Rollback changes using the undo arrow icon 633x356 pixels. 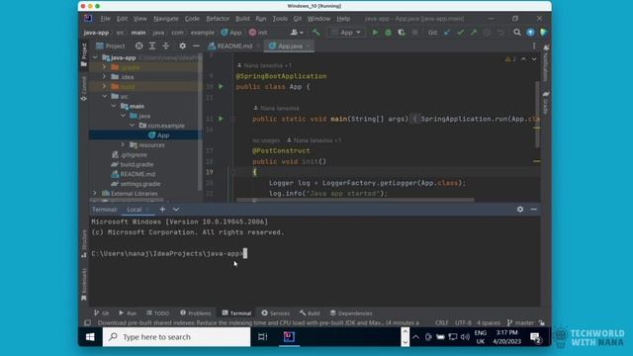(x=500, y=33)
